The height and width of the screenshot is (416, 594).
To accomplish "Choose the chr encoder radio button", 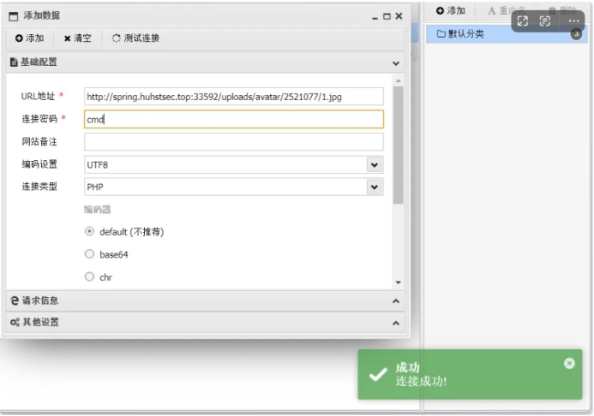I will 89,276.
